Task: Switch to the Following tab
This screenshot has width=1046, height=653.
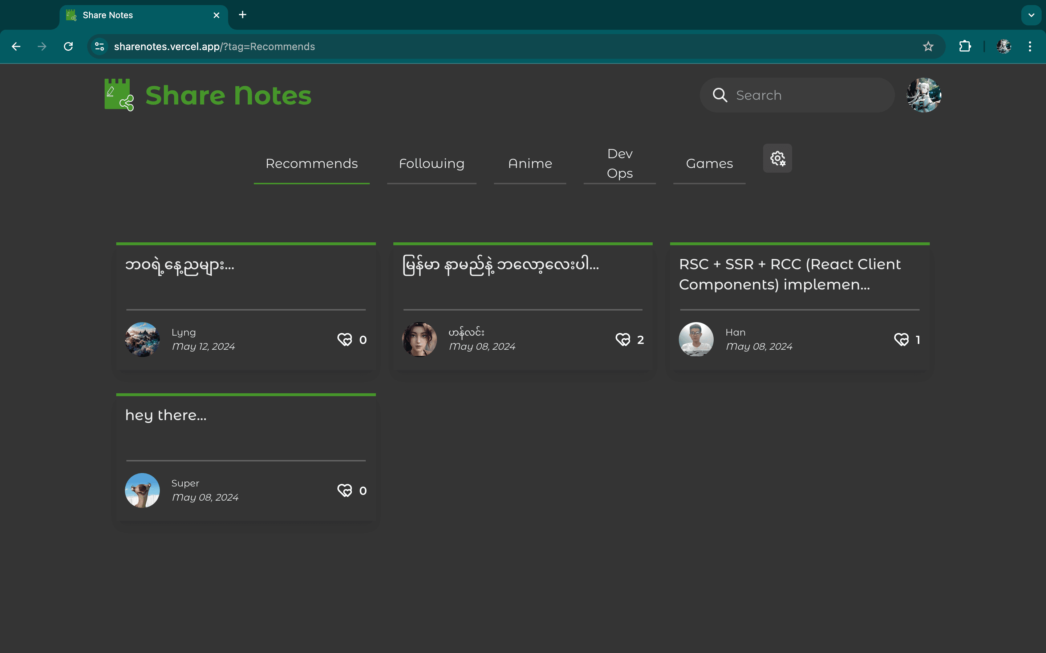Action: [432, 163]
